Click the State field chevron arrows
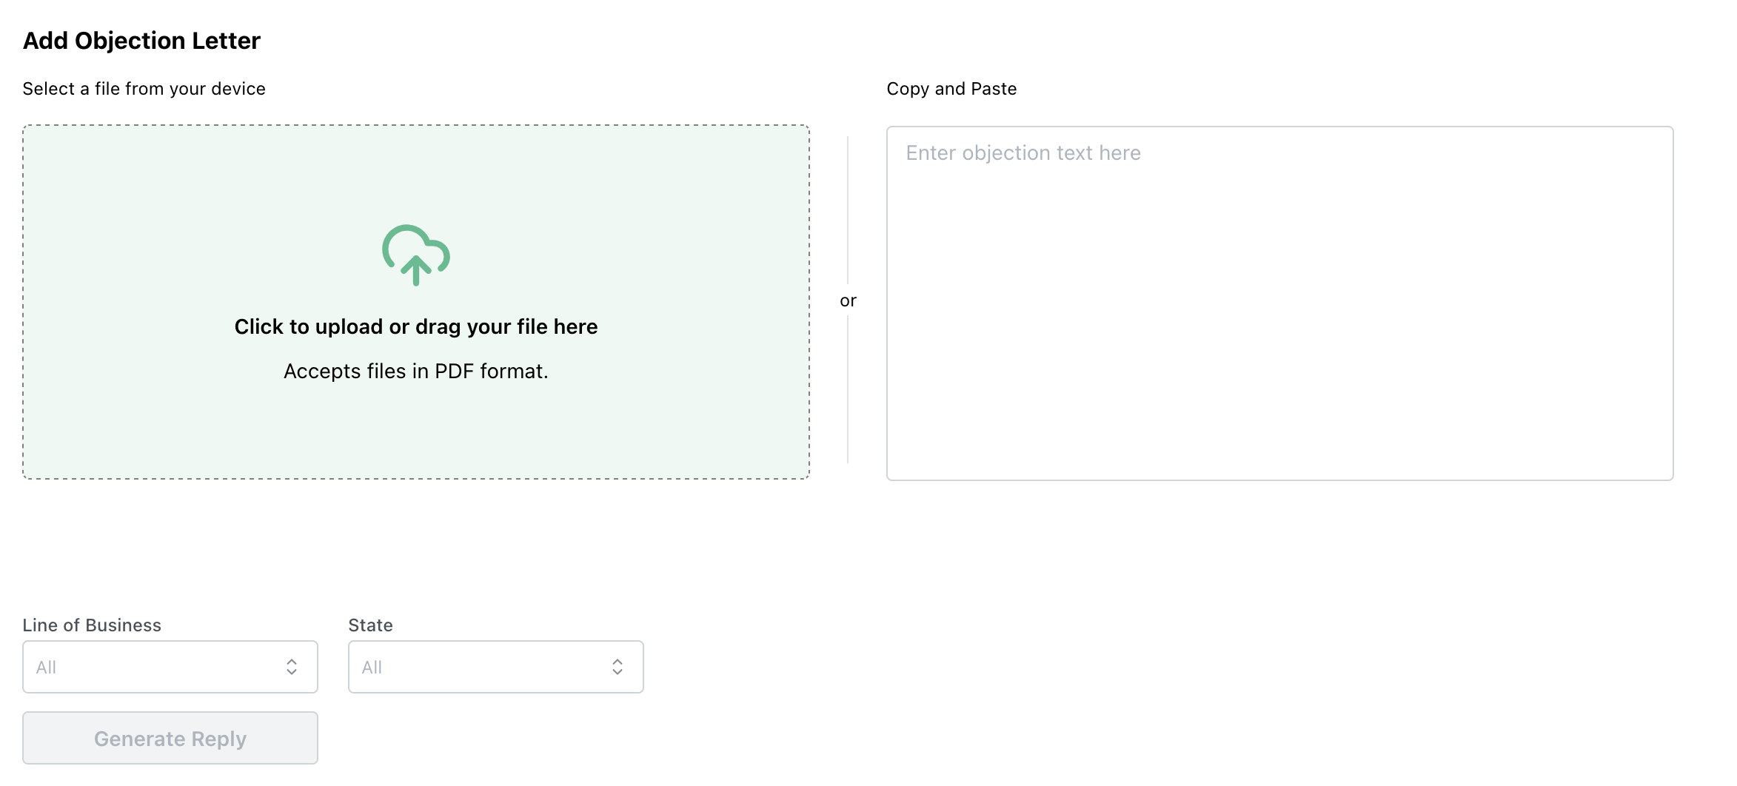This screenshot has height=786, width=1737. [x=618, y=667]
